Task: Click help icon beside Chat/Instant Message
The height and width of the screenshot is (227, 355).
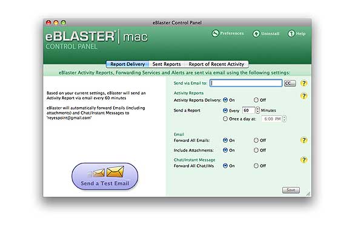Action: (x=304, y=160)
